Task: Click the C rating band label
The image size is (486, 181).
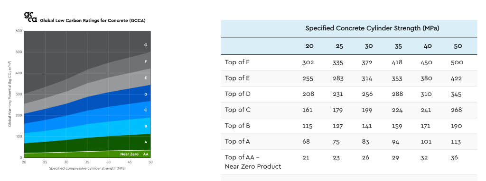Action: [x=145, y=110]
